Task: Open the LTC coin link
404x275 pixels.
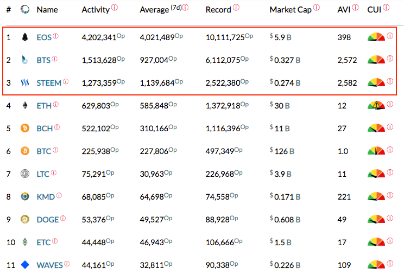Action: (x=43, y=174)
